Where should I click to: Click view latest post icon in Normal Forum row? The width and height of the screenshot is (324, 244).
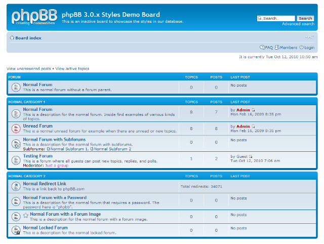tap(254, 110)
